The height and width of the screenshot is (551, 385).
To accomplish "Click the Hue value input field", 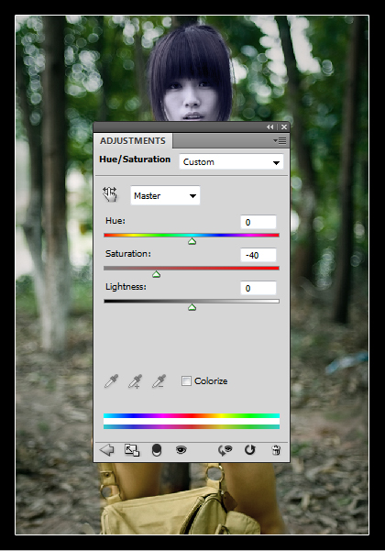I will tap(258, 222).
